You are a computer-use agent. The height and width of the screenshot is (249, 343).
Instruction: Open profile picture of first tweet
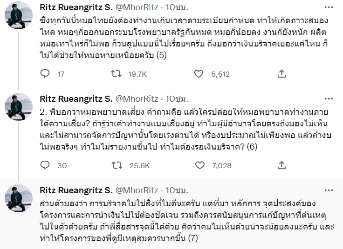pos(18,16)
